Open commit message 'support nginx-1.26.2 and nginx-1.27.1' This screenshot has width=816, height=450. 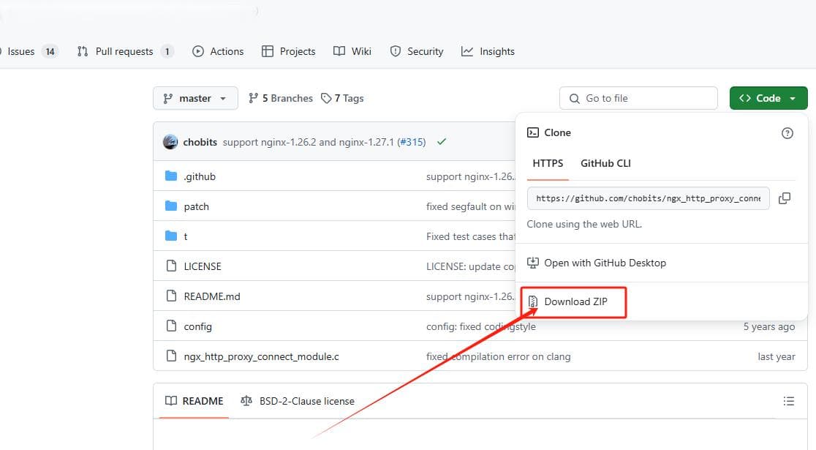tap(309, 142)
